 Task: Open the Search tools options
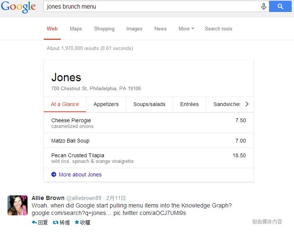pos(219,29)
